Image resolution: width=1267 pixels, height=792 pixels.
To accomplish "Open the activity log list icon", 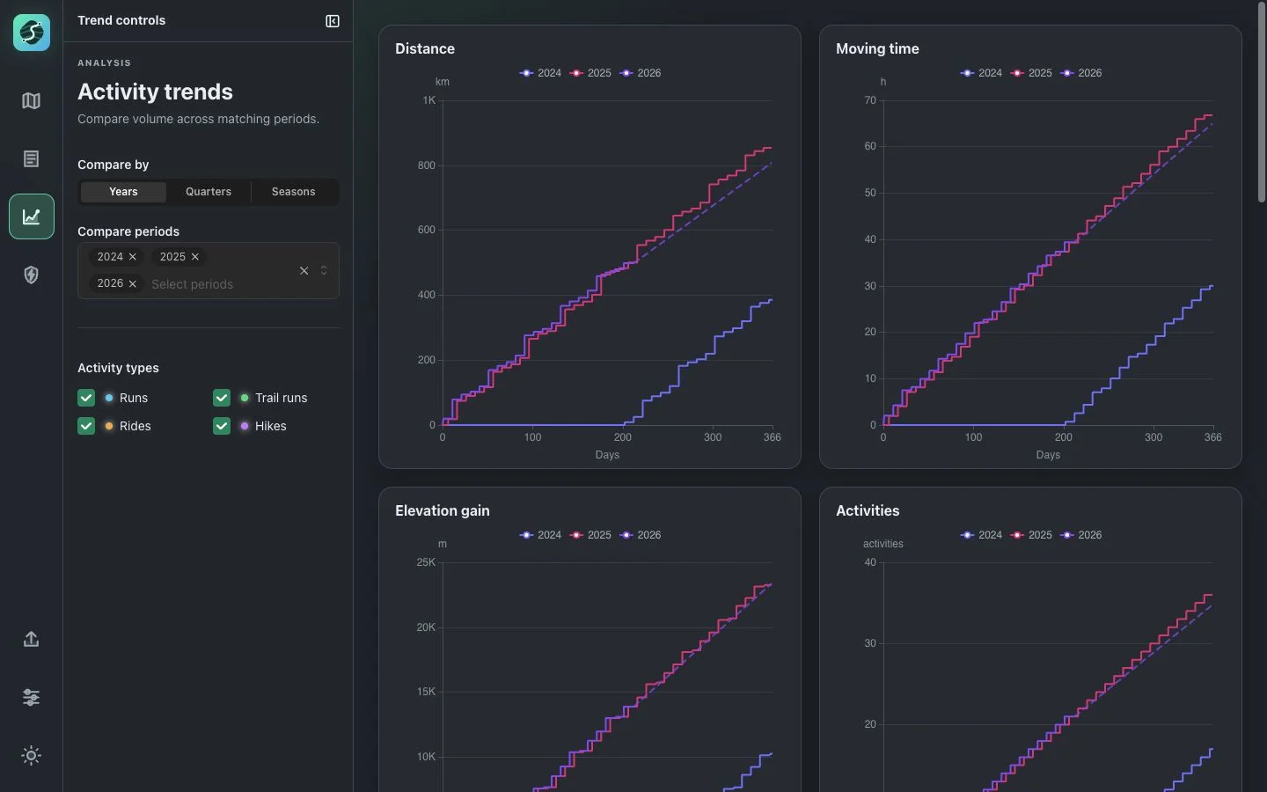I will coord(32,159).
